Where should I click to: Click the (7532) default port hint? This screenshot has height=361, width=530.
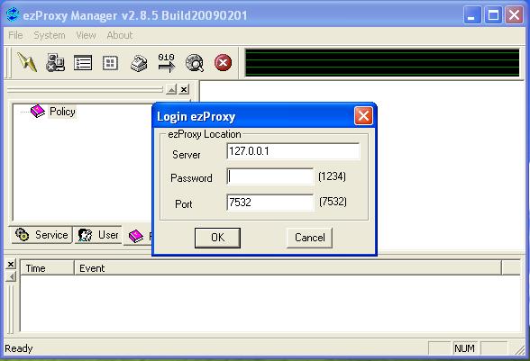[x=333, y=202]
